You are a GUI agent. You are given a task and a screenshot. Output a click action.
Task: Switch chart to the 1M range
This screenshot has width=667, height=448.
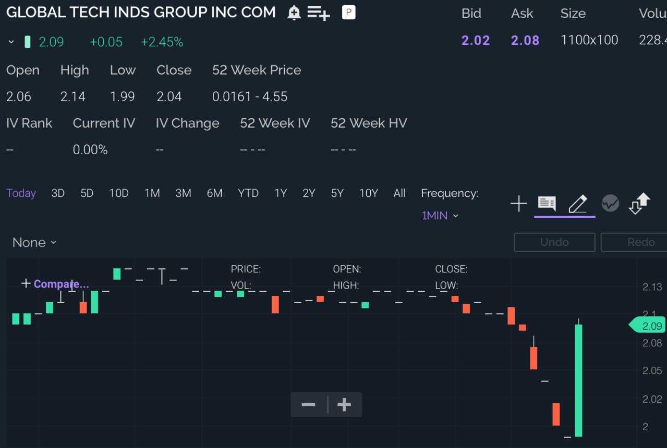[x=152, y=193]
